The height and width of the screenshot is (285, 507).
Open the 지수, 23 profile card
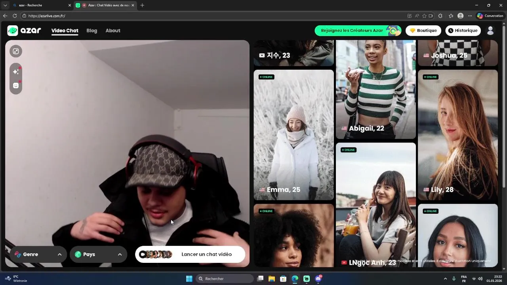pos(294,53)
